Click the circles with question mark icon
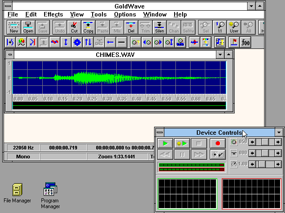 (136, 42)
